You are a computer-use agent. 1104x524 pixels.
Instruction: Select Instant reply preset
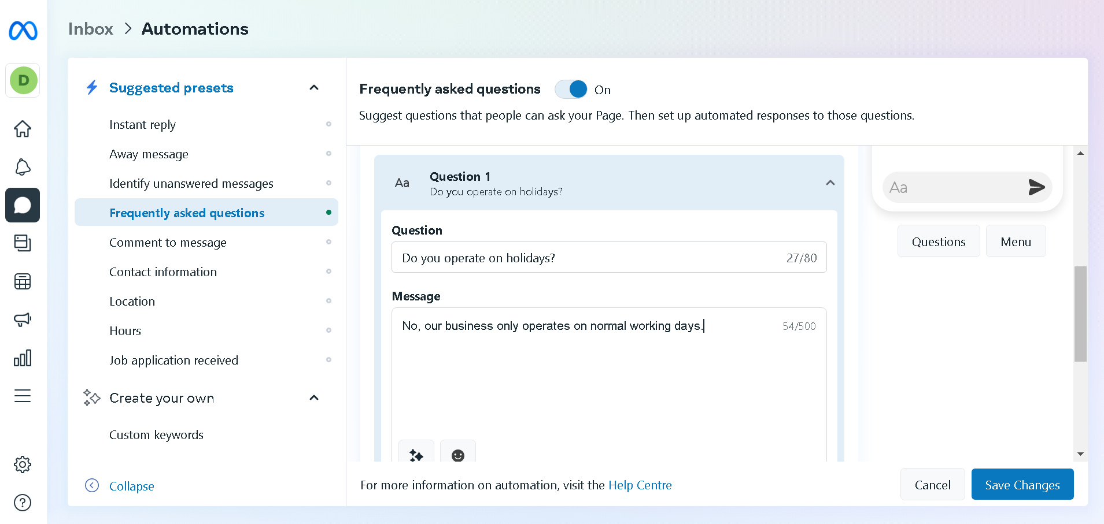tap(142, 125)
